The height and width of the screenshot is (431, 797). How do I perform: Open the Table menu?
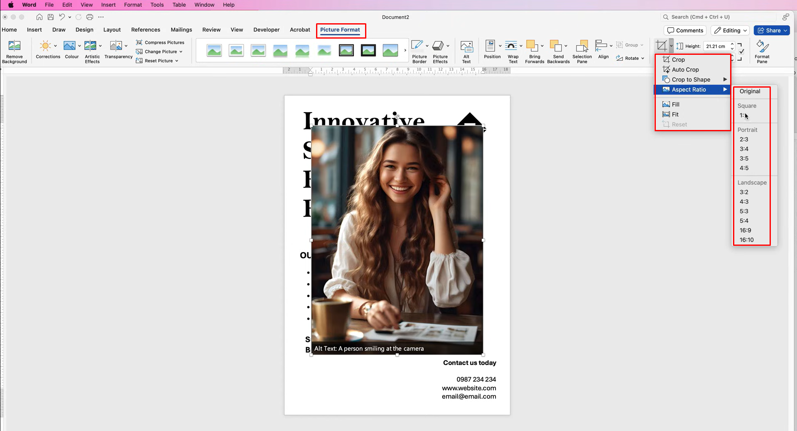[179, 5]
